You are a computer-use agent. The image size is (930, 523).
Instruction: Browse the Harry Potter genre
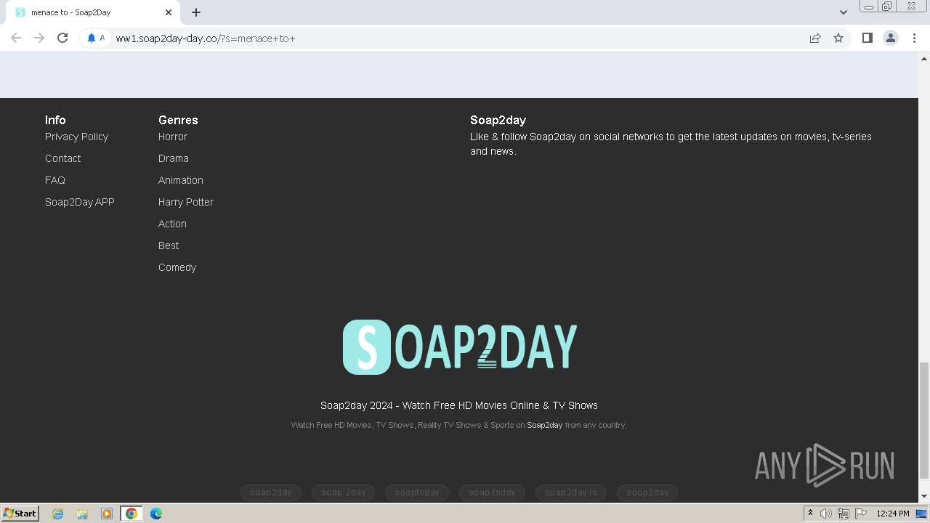(x=186, y=202)
